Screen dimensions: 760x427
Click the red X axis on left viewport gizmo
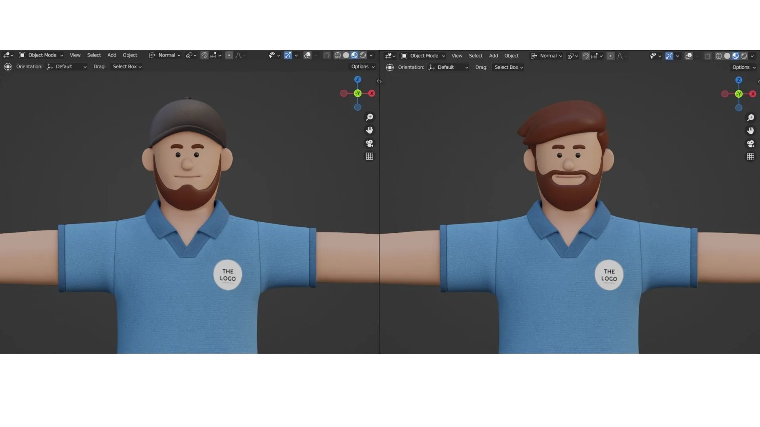[371, 93]
